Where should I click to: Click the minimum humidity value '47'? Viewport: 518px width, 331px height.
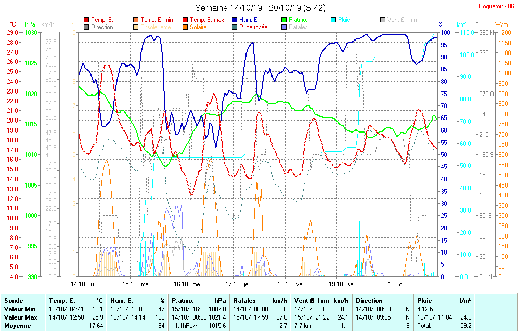(x=162, y=309)
